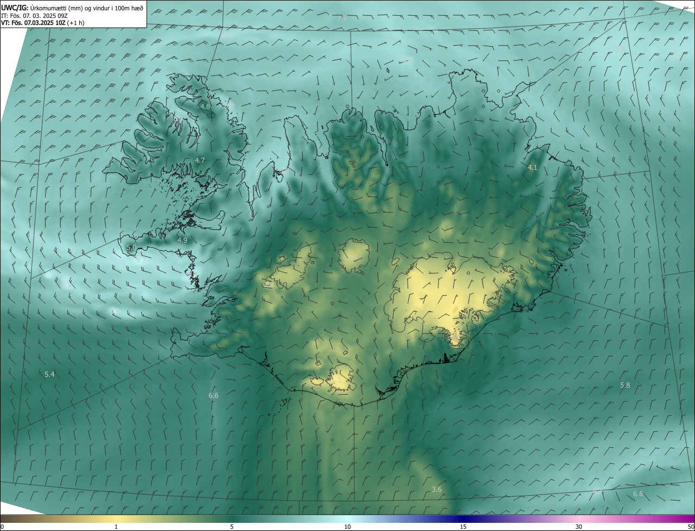The width and height of the screenshot is (695, 531).
Task: Click the "5" tick on the color scale
Action: tap(232, 527)
